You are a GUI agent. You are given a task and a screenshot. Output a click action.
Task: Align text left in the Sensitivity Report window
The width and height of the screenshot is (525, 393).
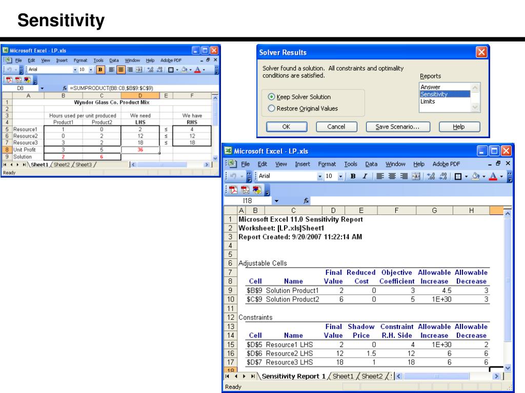point(380,176)
